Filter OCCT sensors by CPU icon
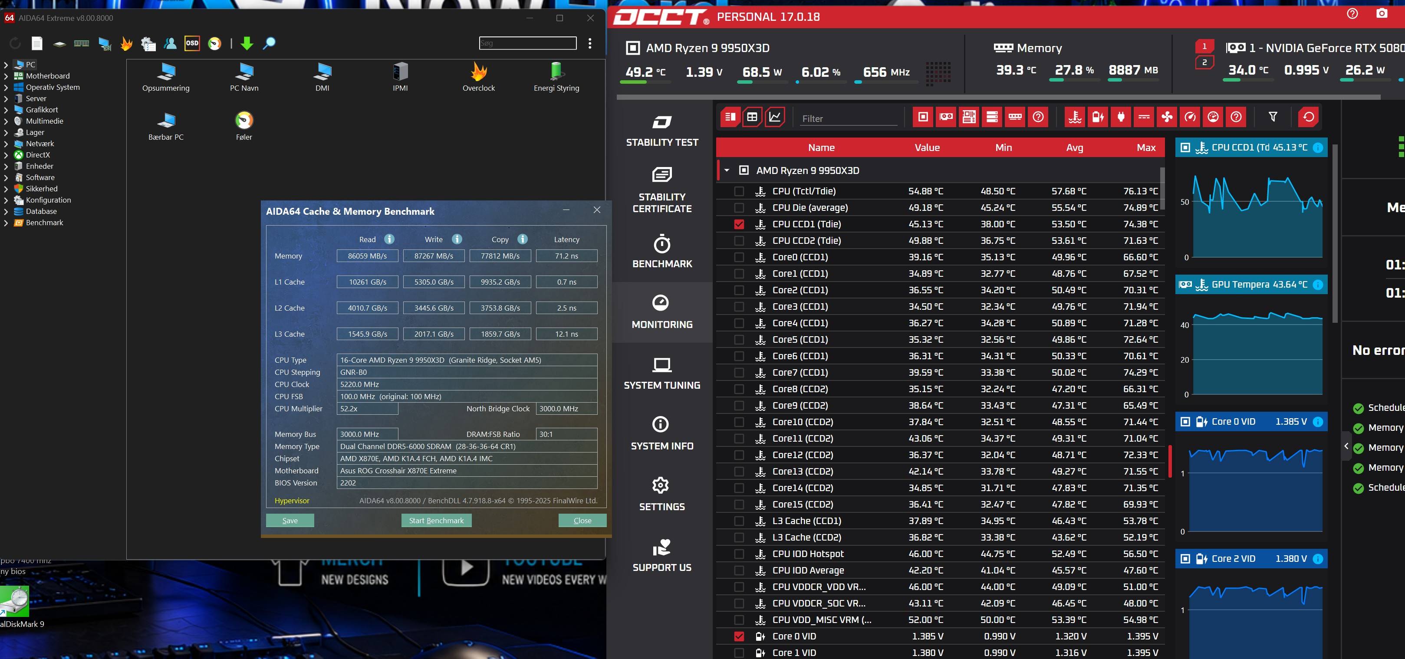The width and height of the screenshot is (1405, 659). pos(923,117)
